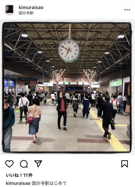Open kimuraisao's profile picture avatar
The width and height of the screenshot is (135, 187).
pos(9,10)
